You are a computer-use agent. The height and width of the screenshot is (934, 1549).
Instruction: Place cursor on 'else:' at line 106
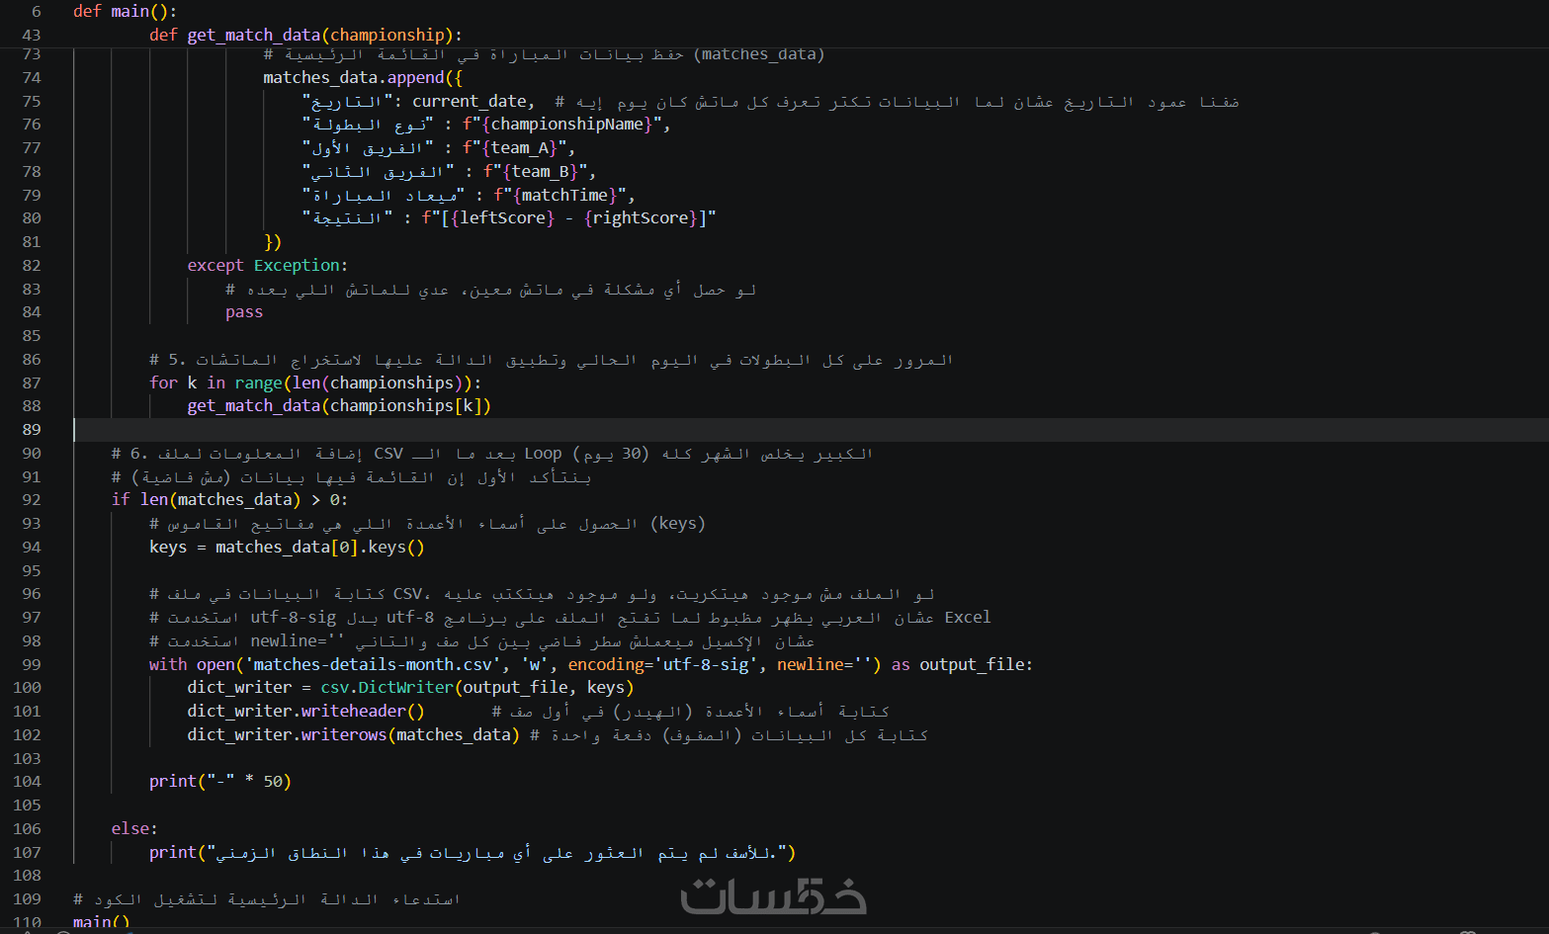[x=133, y=828]
